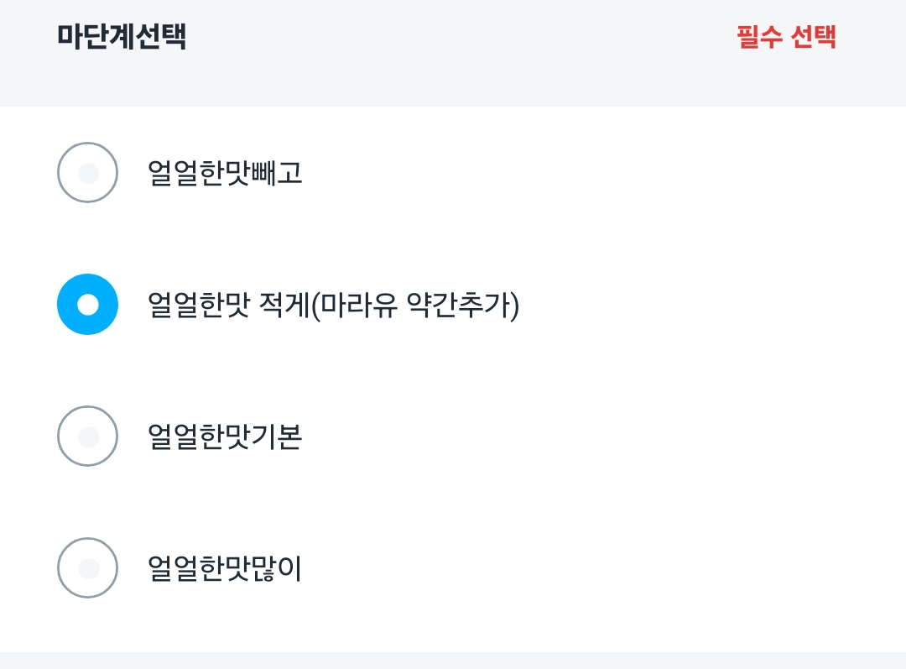
Task: Click the gray header bar beside 마단계선택
Action: click(461, 50)
